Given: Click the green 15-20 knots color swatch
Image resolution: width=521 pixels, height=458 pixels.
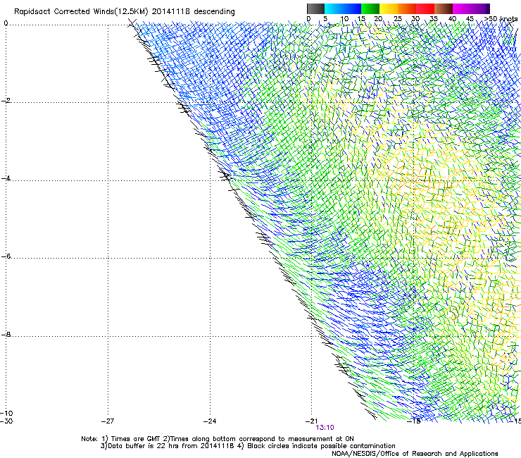Looking at the screenshot, I should [x=370, y=8].
